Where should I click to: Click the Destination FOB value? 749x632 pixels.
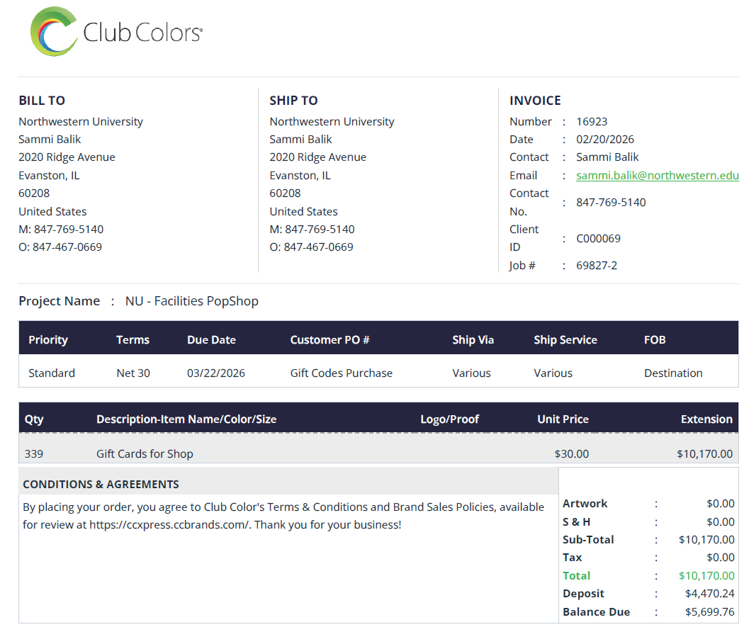pyautogui.click(x=673, y=373)
